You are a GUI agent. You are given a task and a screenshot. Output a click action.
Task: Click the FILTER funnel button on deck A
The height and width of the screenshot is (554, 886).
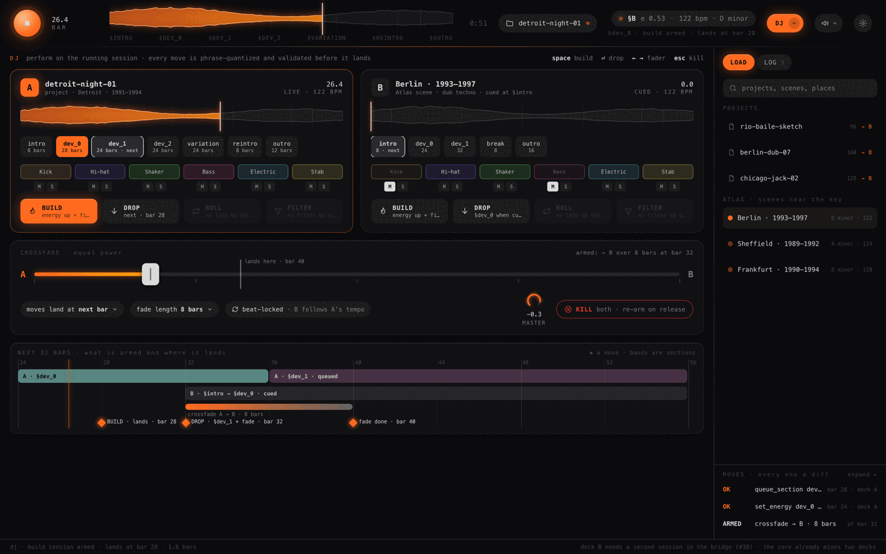[x=304, y=211]
